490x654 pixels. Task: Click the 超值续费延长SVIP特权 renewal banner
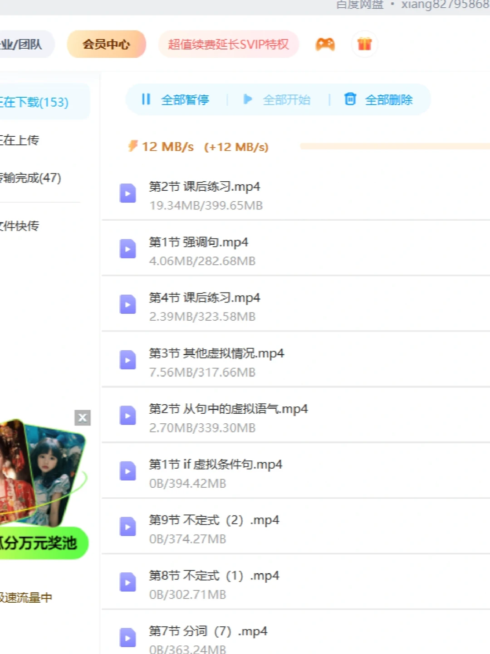(229, 44)
